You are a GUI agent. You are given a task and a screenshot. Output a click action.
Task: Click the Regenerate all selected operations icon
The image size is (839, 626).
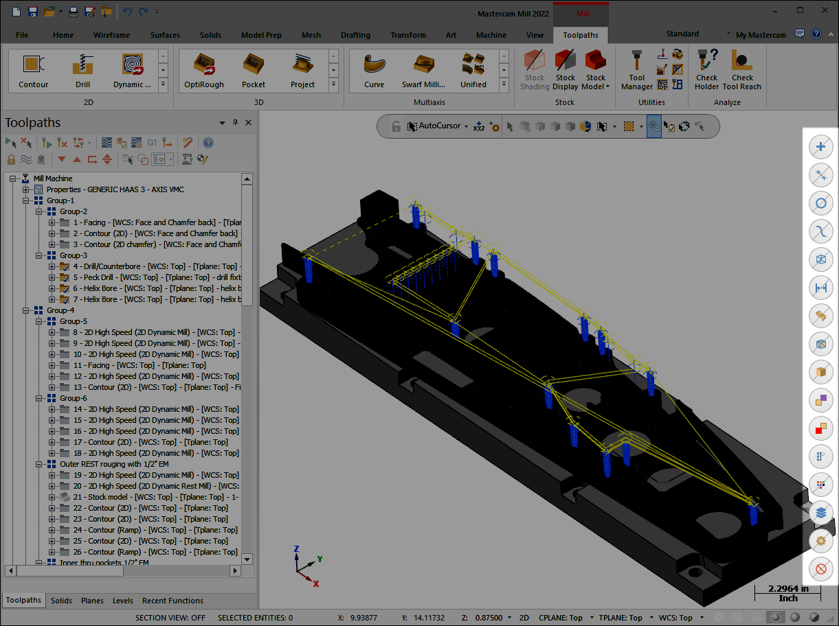(x=47, y=143)
